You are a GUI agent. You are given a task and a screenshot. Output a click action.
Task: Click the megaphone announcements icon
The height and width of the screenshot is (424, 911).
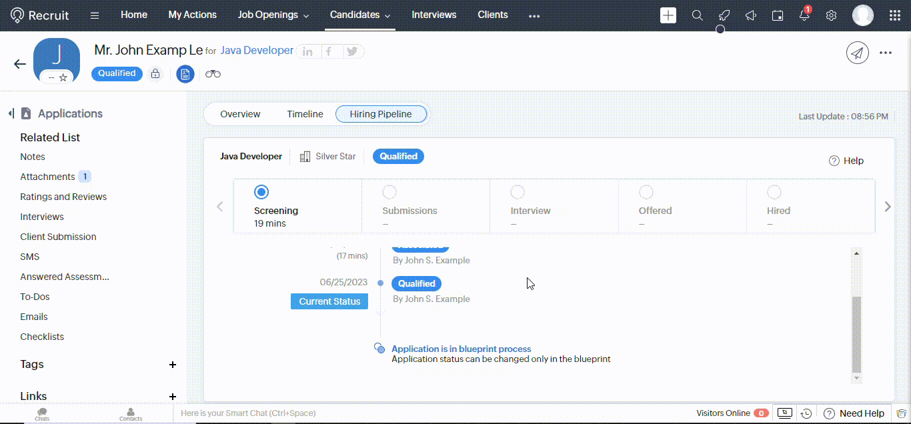[751, 15]
